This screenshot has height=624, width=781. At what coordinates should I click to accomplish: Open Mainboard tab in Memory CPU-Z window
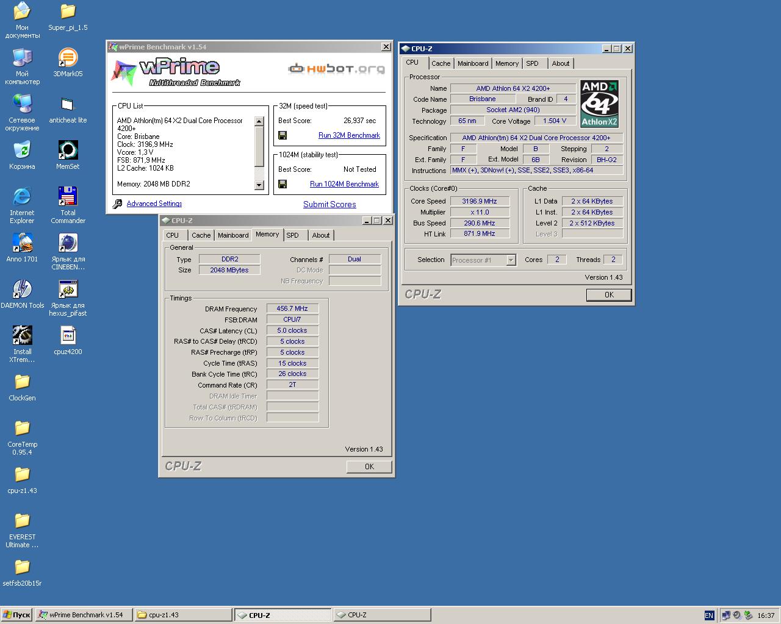(x=233, y=235)
